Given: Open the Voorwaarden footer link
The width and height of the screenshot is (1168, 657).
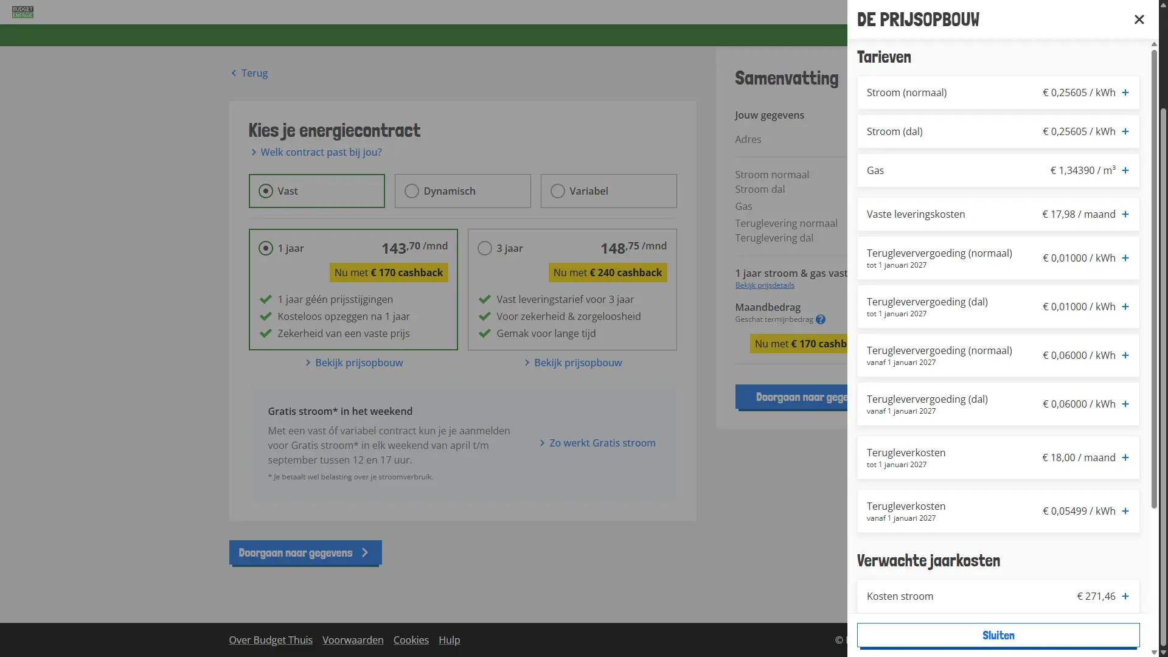Looking at the screenshot, I should click(353, 640).
